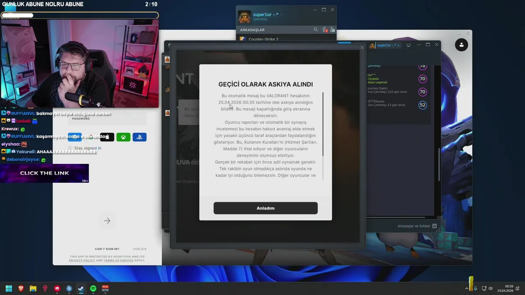
Task: Click the Big Picture mode monitor icon
Action: 408,45
